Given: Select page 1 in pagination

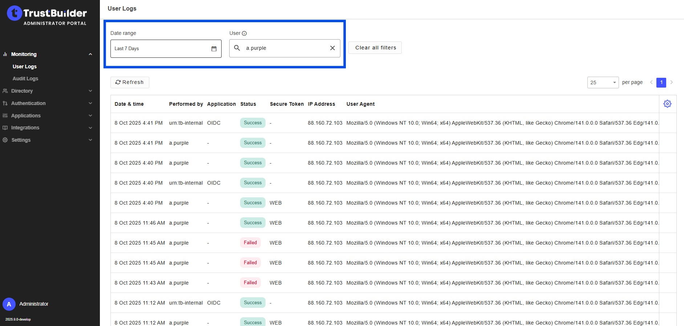Looking at the screenshot, I should click(661, 82).
